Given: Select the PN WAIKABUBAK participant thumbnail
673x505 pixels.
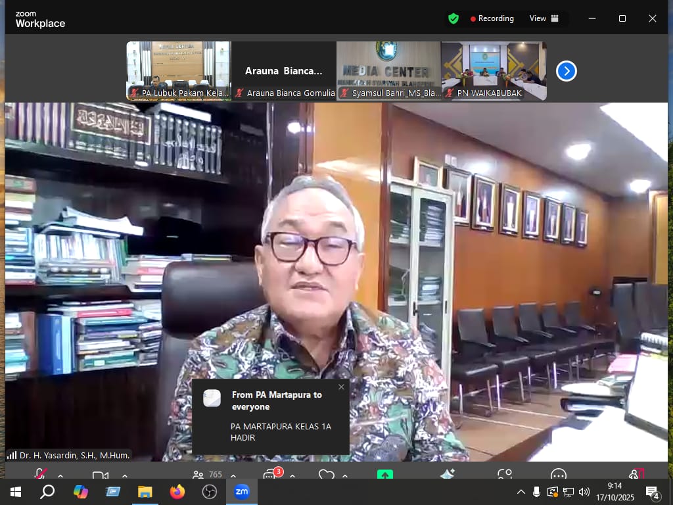Looking at the screenshot, I should [494, 70].
